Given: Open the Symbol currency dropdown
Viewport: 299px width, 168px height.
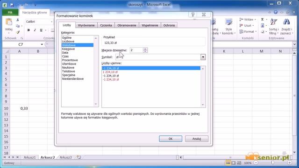Looking at the screenshot, I should [x=203, y=57].
